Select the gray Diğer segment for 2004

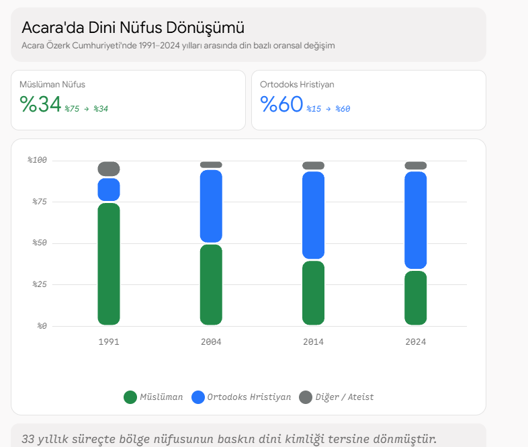[211, 165]
